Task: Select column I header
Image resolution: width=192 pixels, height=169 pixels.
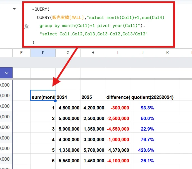Action: coord(118,53)
